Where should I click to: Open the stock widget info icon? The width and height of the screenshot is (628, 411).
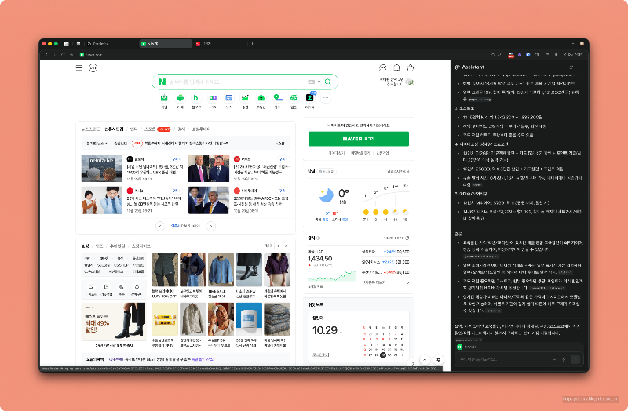[319, 238]
